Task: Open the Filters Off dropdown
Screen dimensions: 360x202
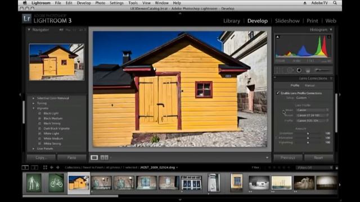Action: pos(314,168)
